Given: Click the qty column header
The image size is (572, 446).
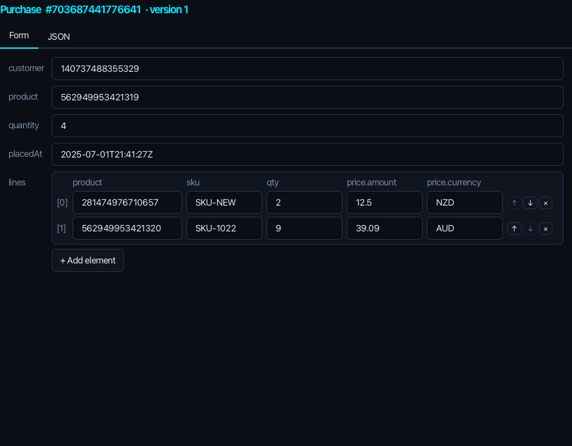Looking at the screenshot, I should (273, 182).
